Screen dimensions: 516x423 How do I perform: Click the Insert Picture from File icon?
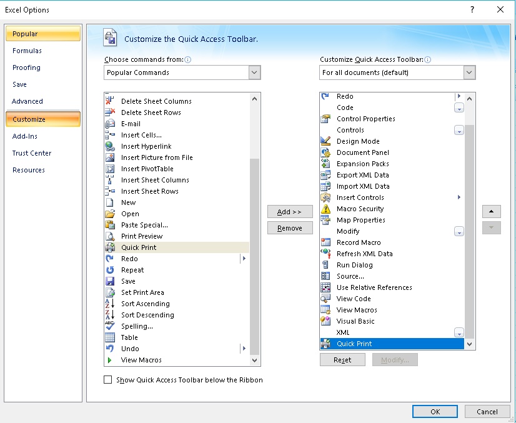[109, 157]
